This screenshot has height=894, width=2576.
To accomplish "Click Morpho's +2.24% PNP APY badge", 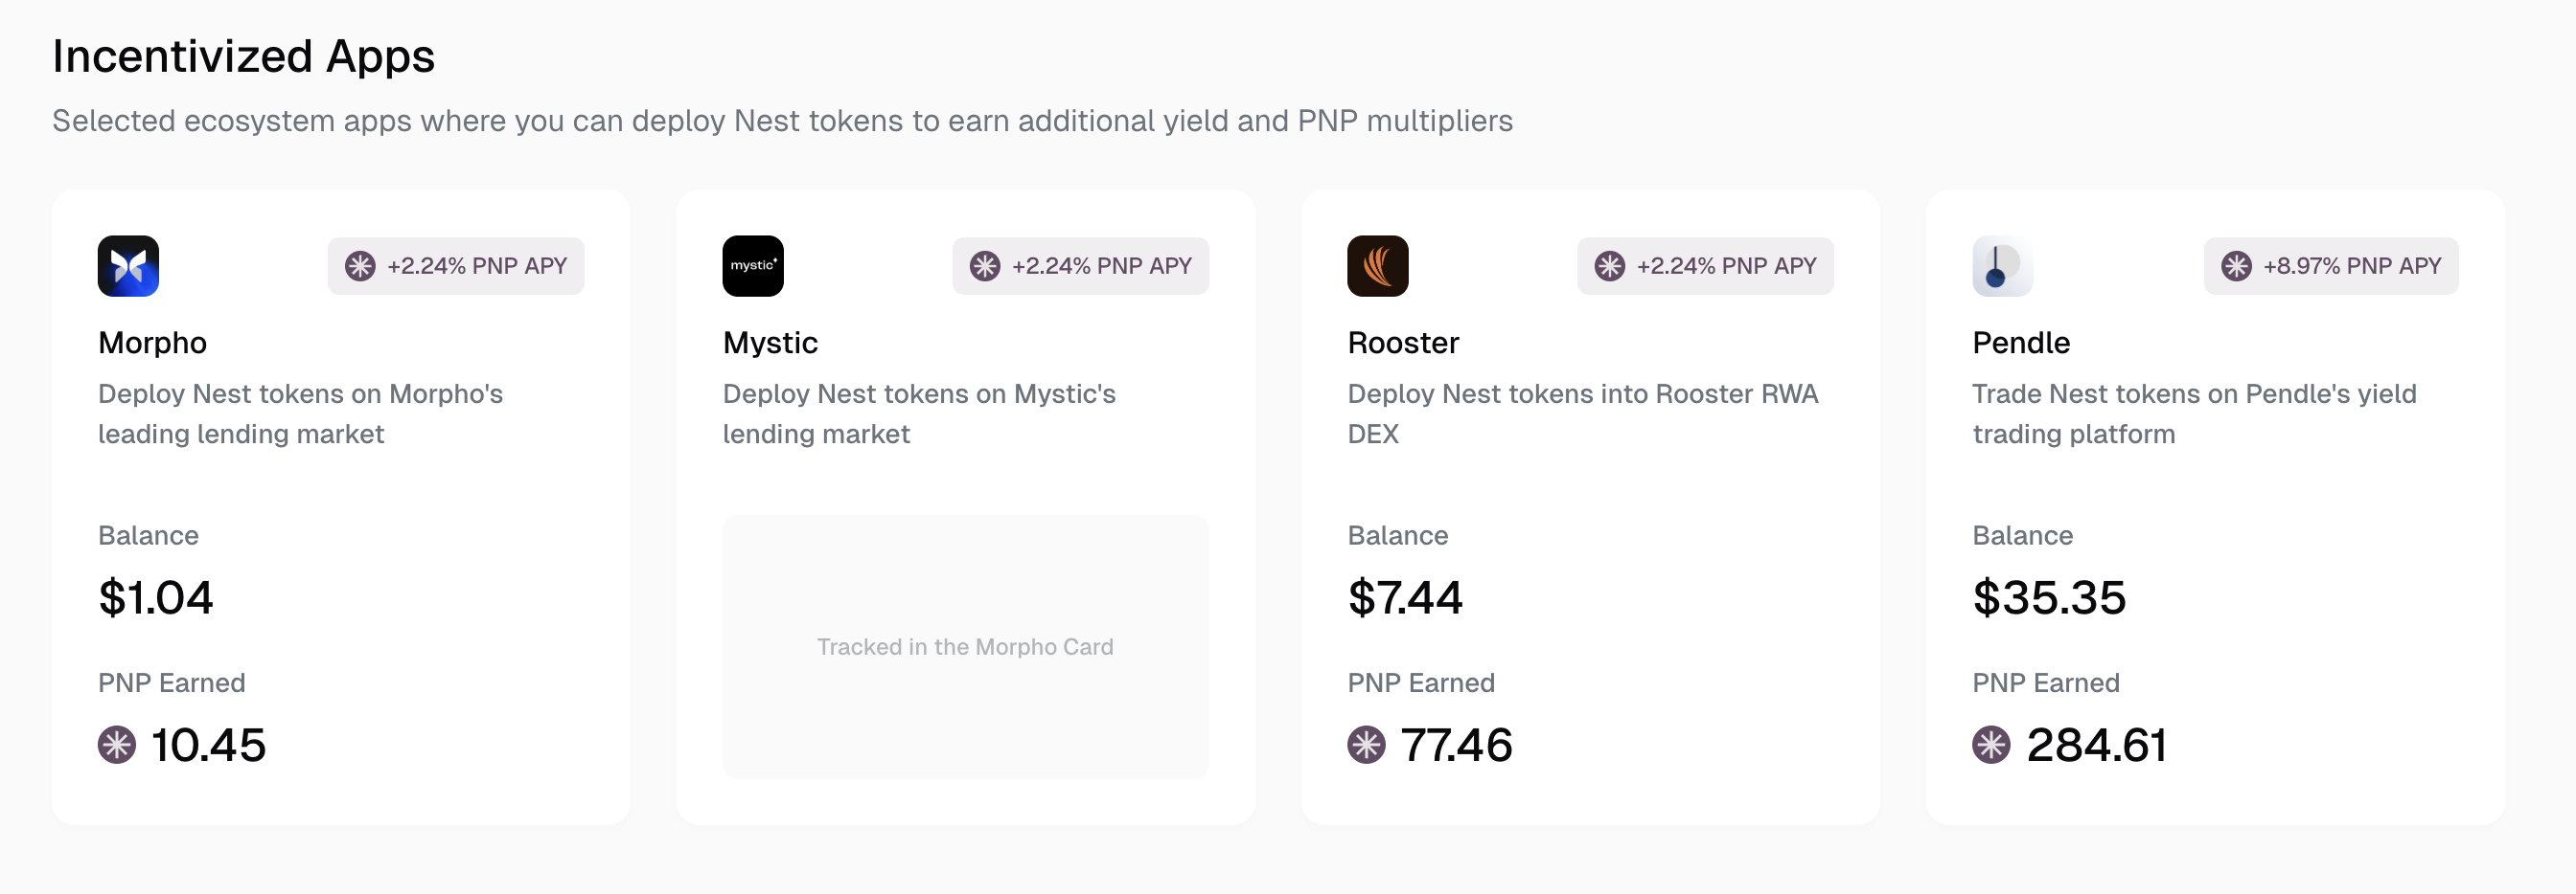I will (456, 266).
